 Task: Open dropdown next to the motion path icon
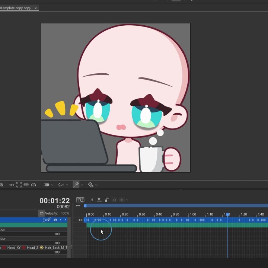pos(67,185)
